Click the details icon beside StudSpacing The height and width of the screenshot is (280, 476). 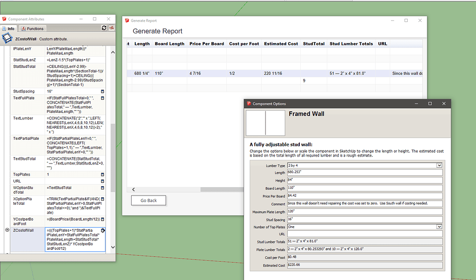click(103, 91)
